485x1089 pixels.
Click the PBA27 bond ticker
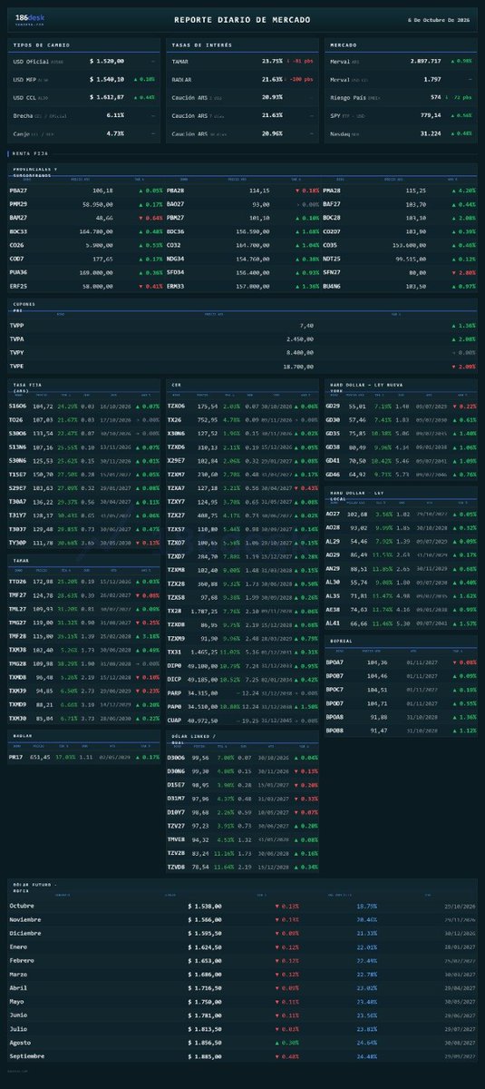pos(18,191)
